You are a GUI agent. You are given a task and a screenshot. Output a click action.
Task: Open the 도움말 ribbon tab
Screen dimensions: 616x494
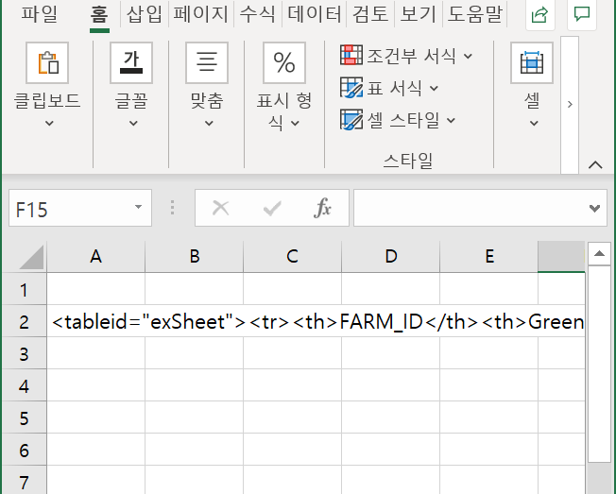pyautogui.click(x=474, y=14)
